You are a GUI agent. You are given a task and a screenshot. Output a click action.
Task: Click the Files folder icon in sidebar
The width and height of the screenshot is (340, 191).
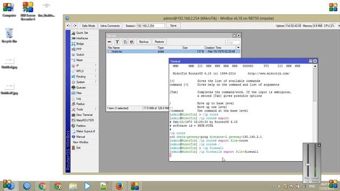[73, 93]
